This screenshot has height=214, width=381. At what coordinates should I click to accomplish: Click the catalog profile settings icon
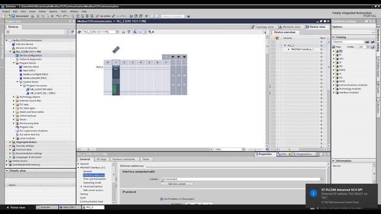[x=373, y=47]
